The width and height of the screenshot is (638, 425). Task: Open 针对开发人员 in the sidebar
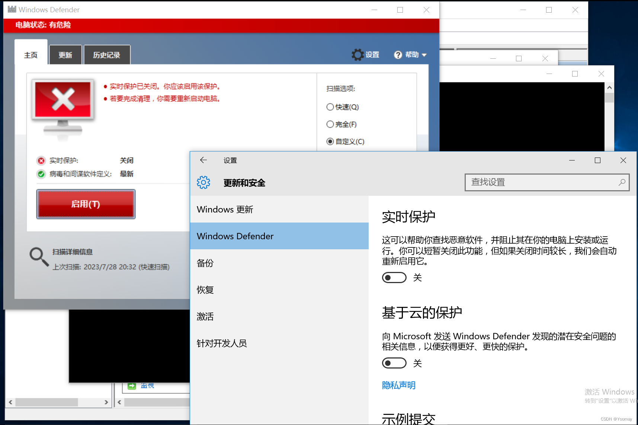(x=279, y=343)
